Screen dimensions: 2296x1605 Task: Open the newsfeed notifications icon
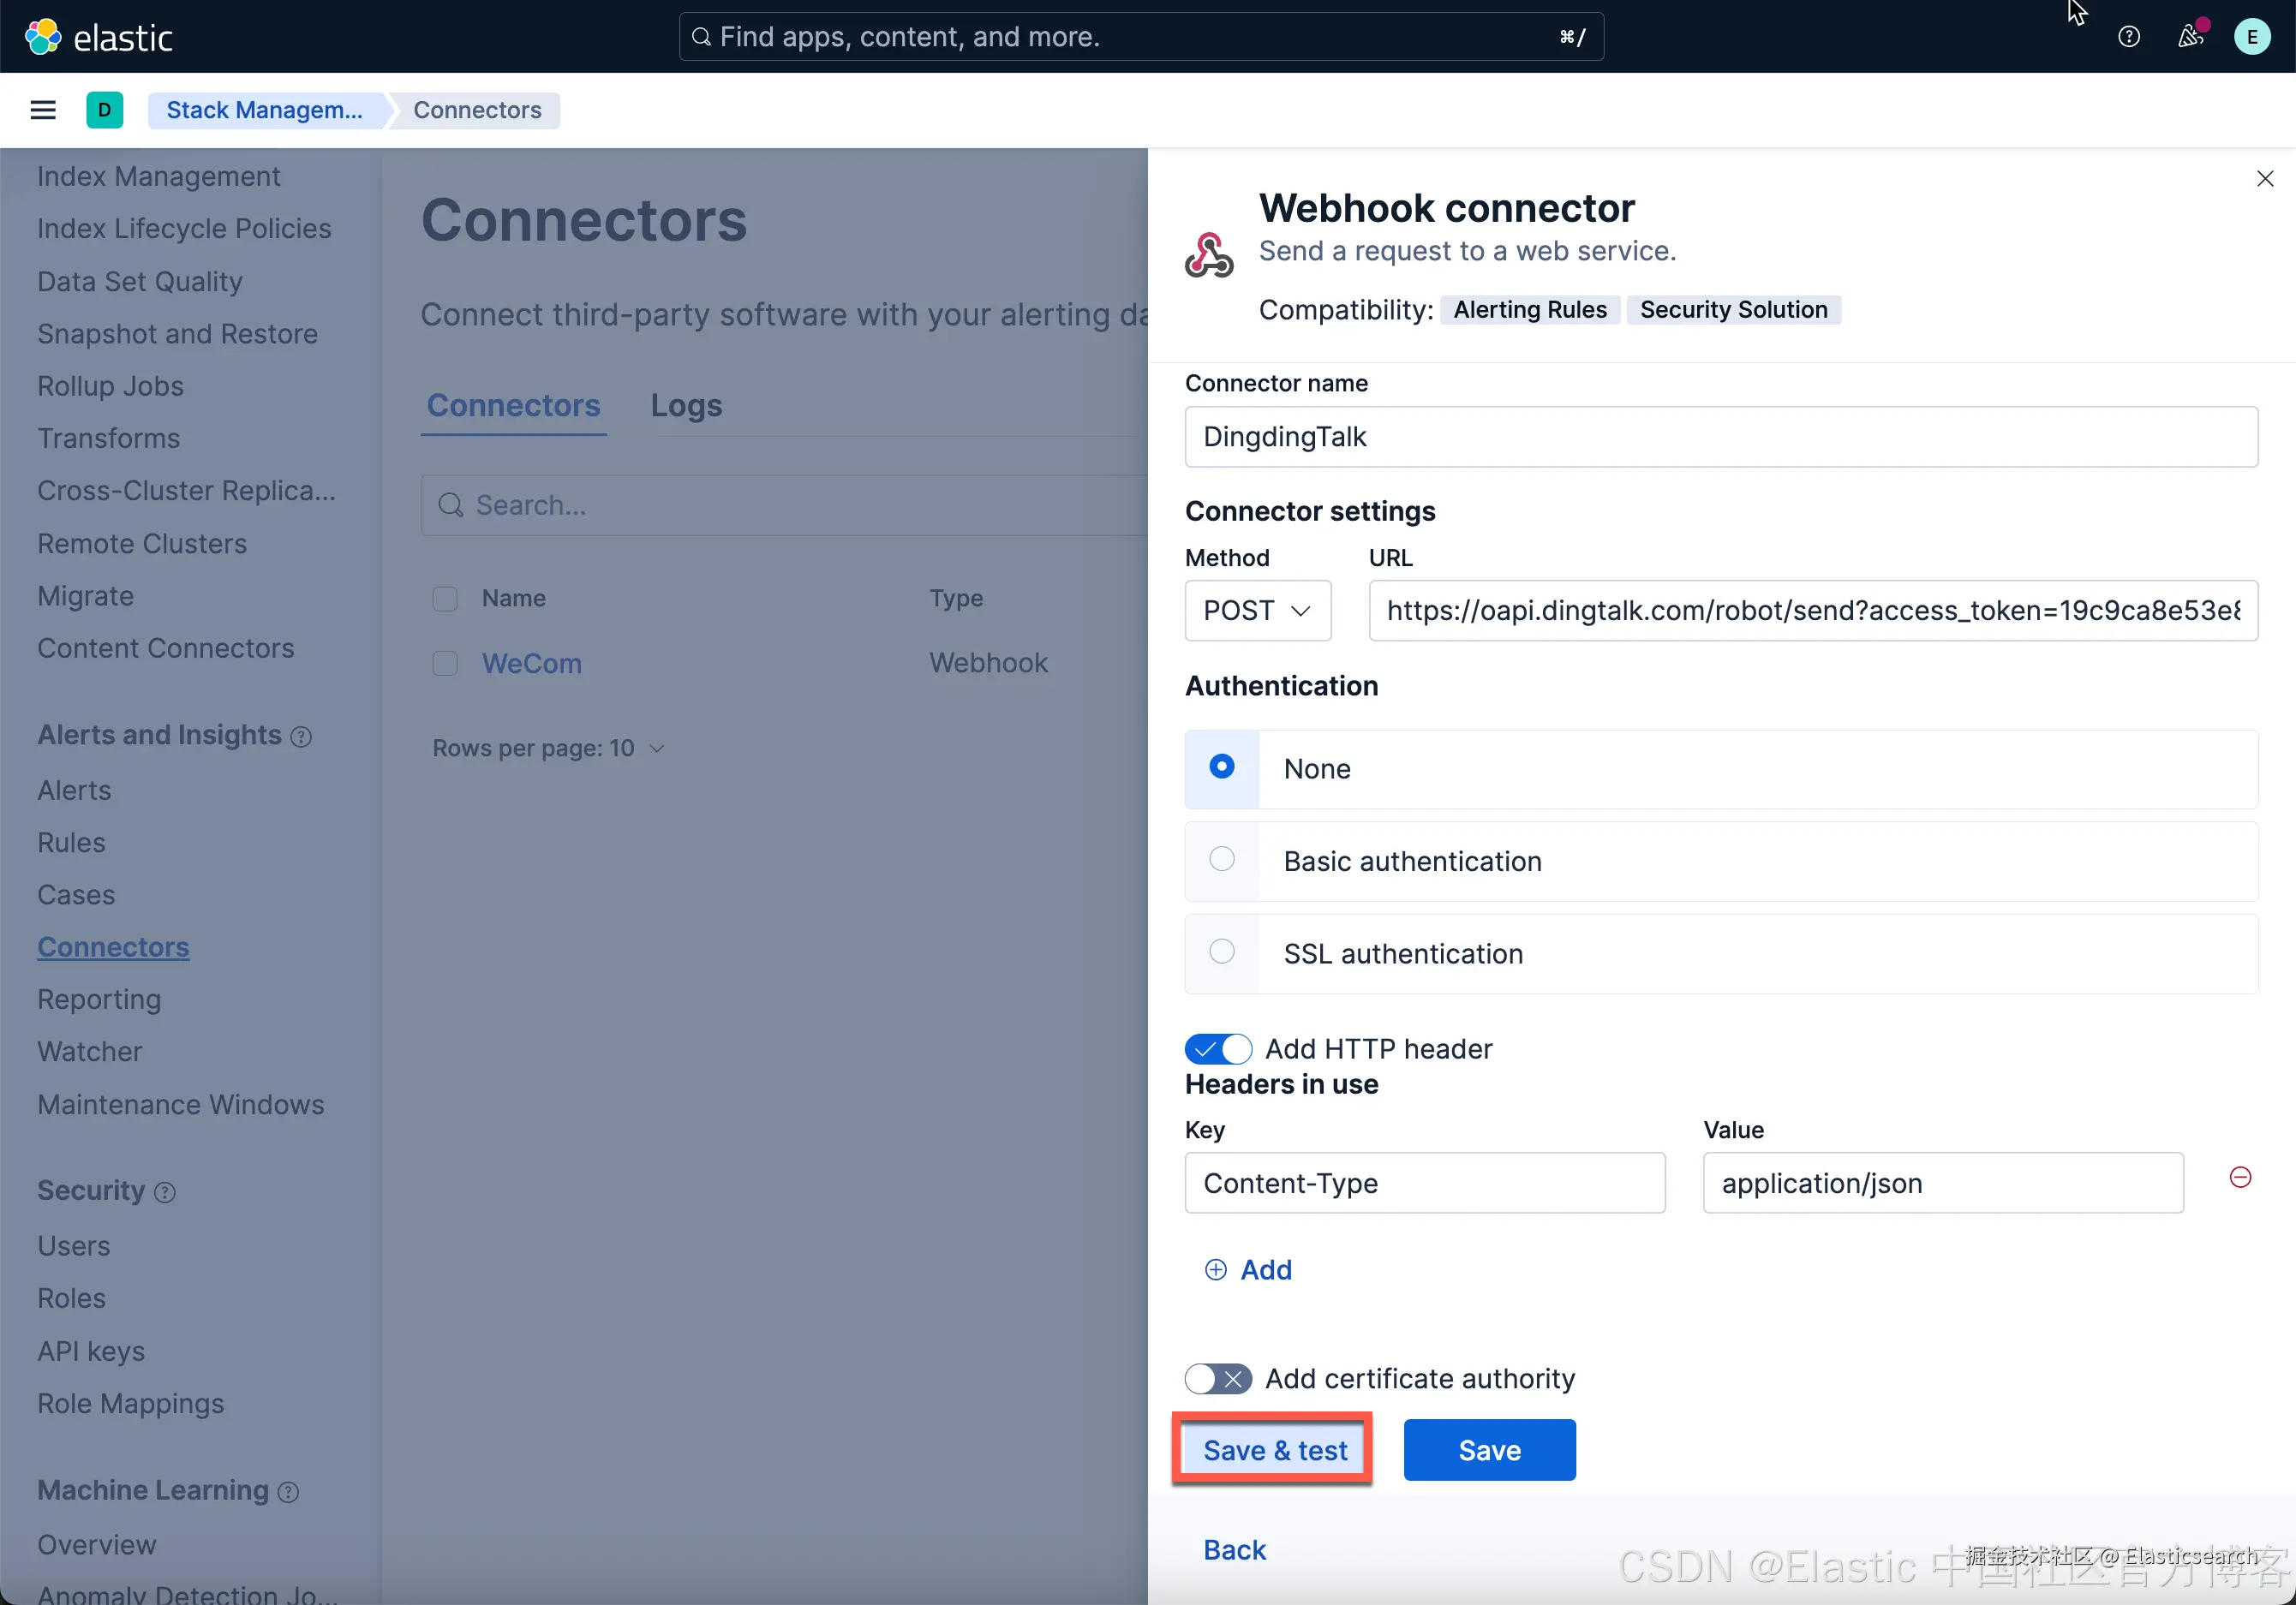click(x=2190, y=37)
